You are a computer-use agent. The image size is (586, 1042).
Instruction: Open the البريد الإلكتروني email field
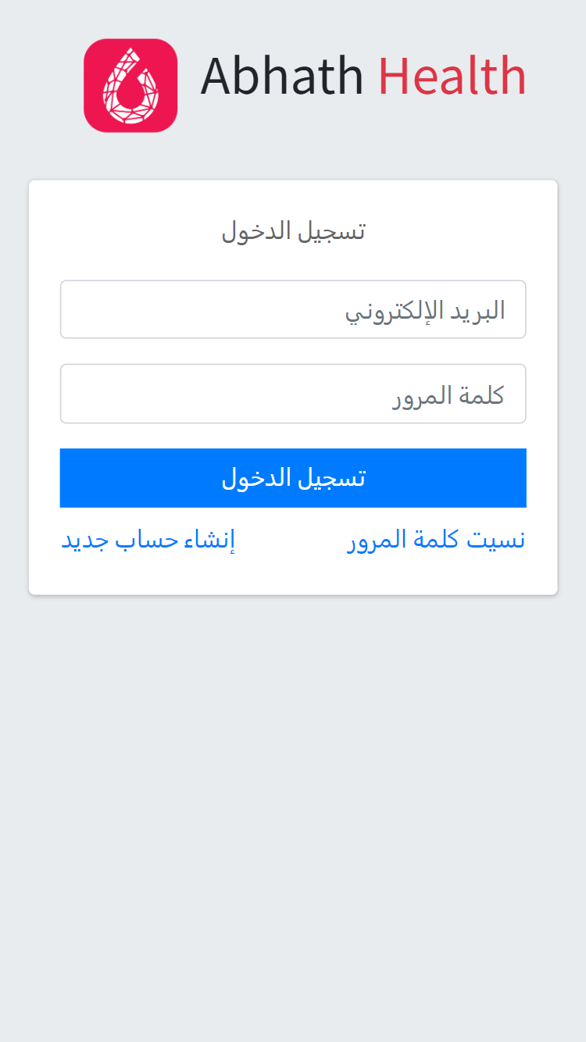(293, 309)
